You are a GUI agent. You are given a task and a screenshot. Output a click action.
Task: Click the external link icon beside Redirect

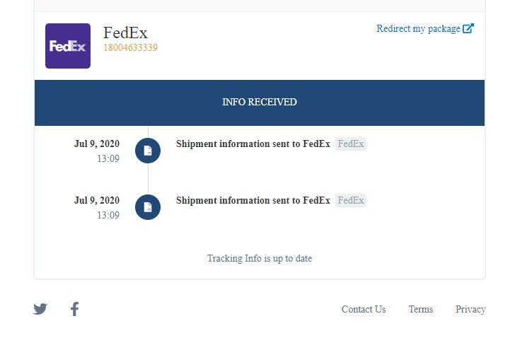pos(468,29)
